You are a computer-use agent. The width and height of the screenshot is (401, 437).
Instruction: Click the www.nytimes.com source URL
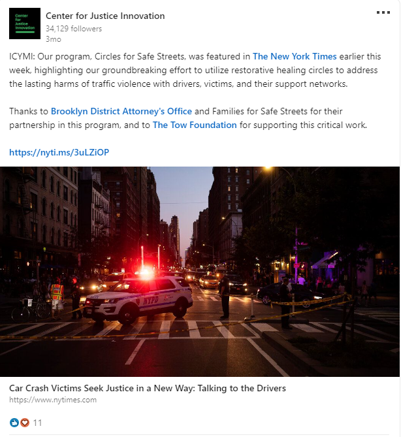pos(53,400)
